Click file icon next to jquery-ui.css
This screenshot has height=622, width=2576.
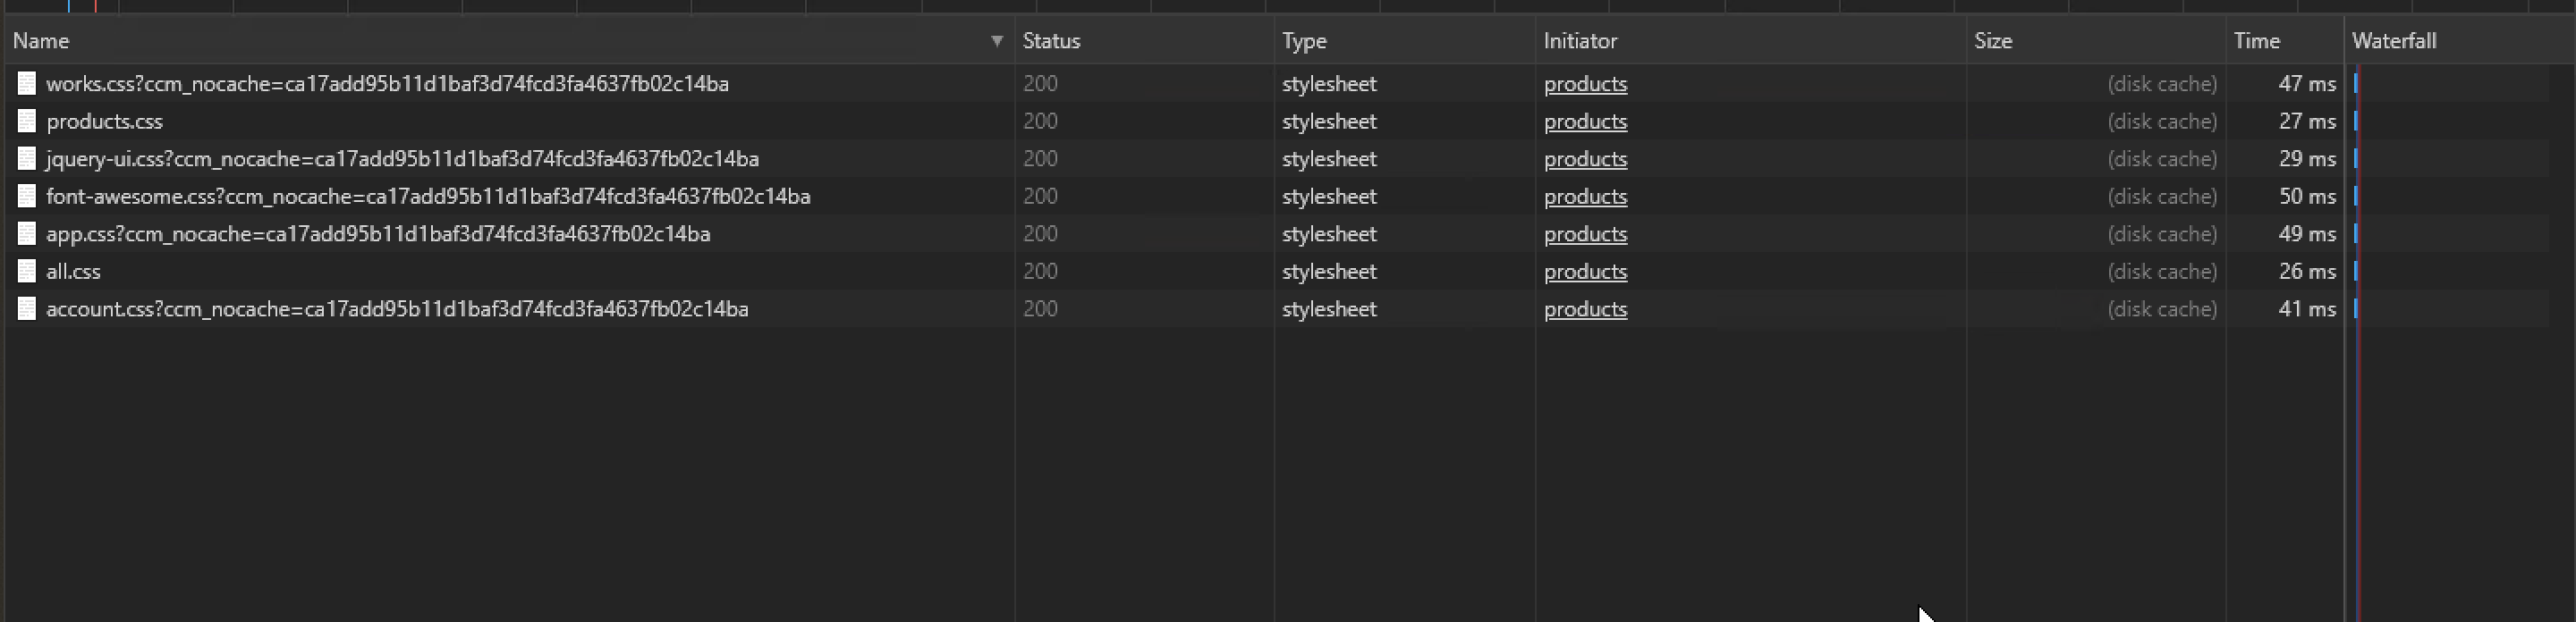[x=27, y=159]
